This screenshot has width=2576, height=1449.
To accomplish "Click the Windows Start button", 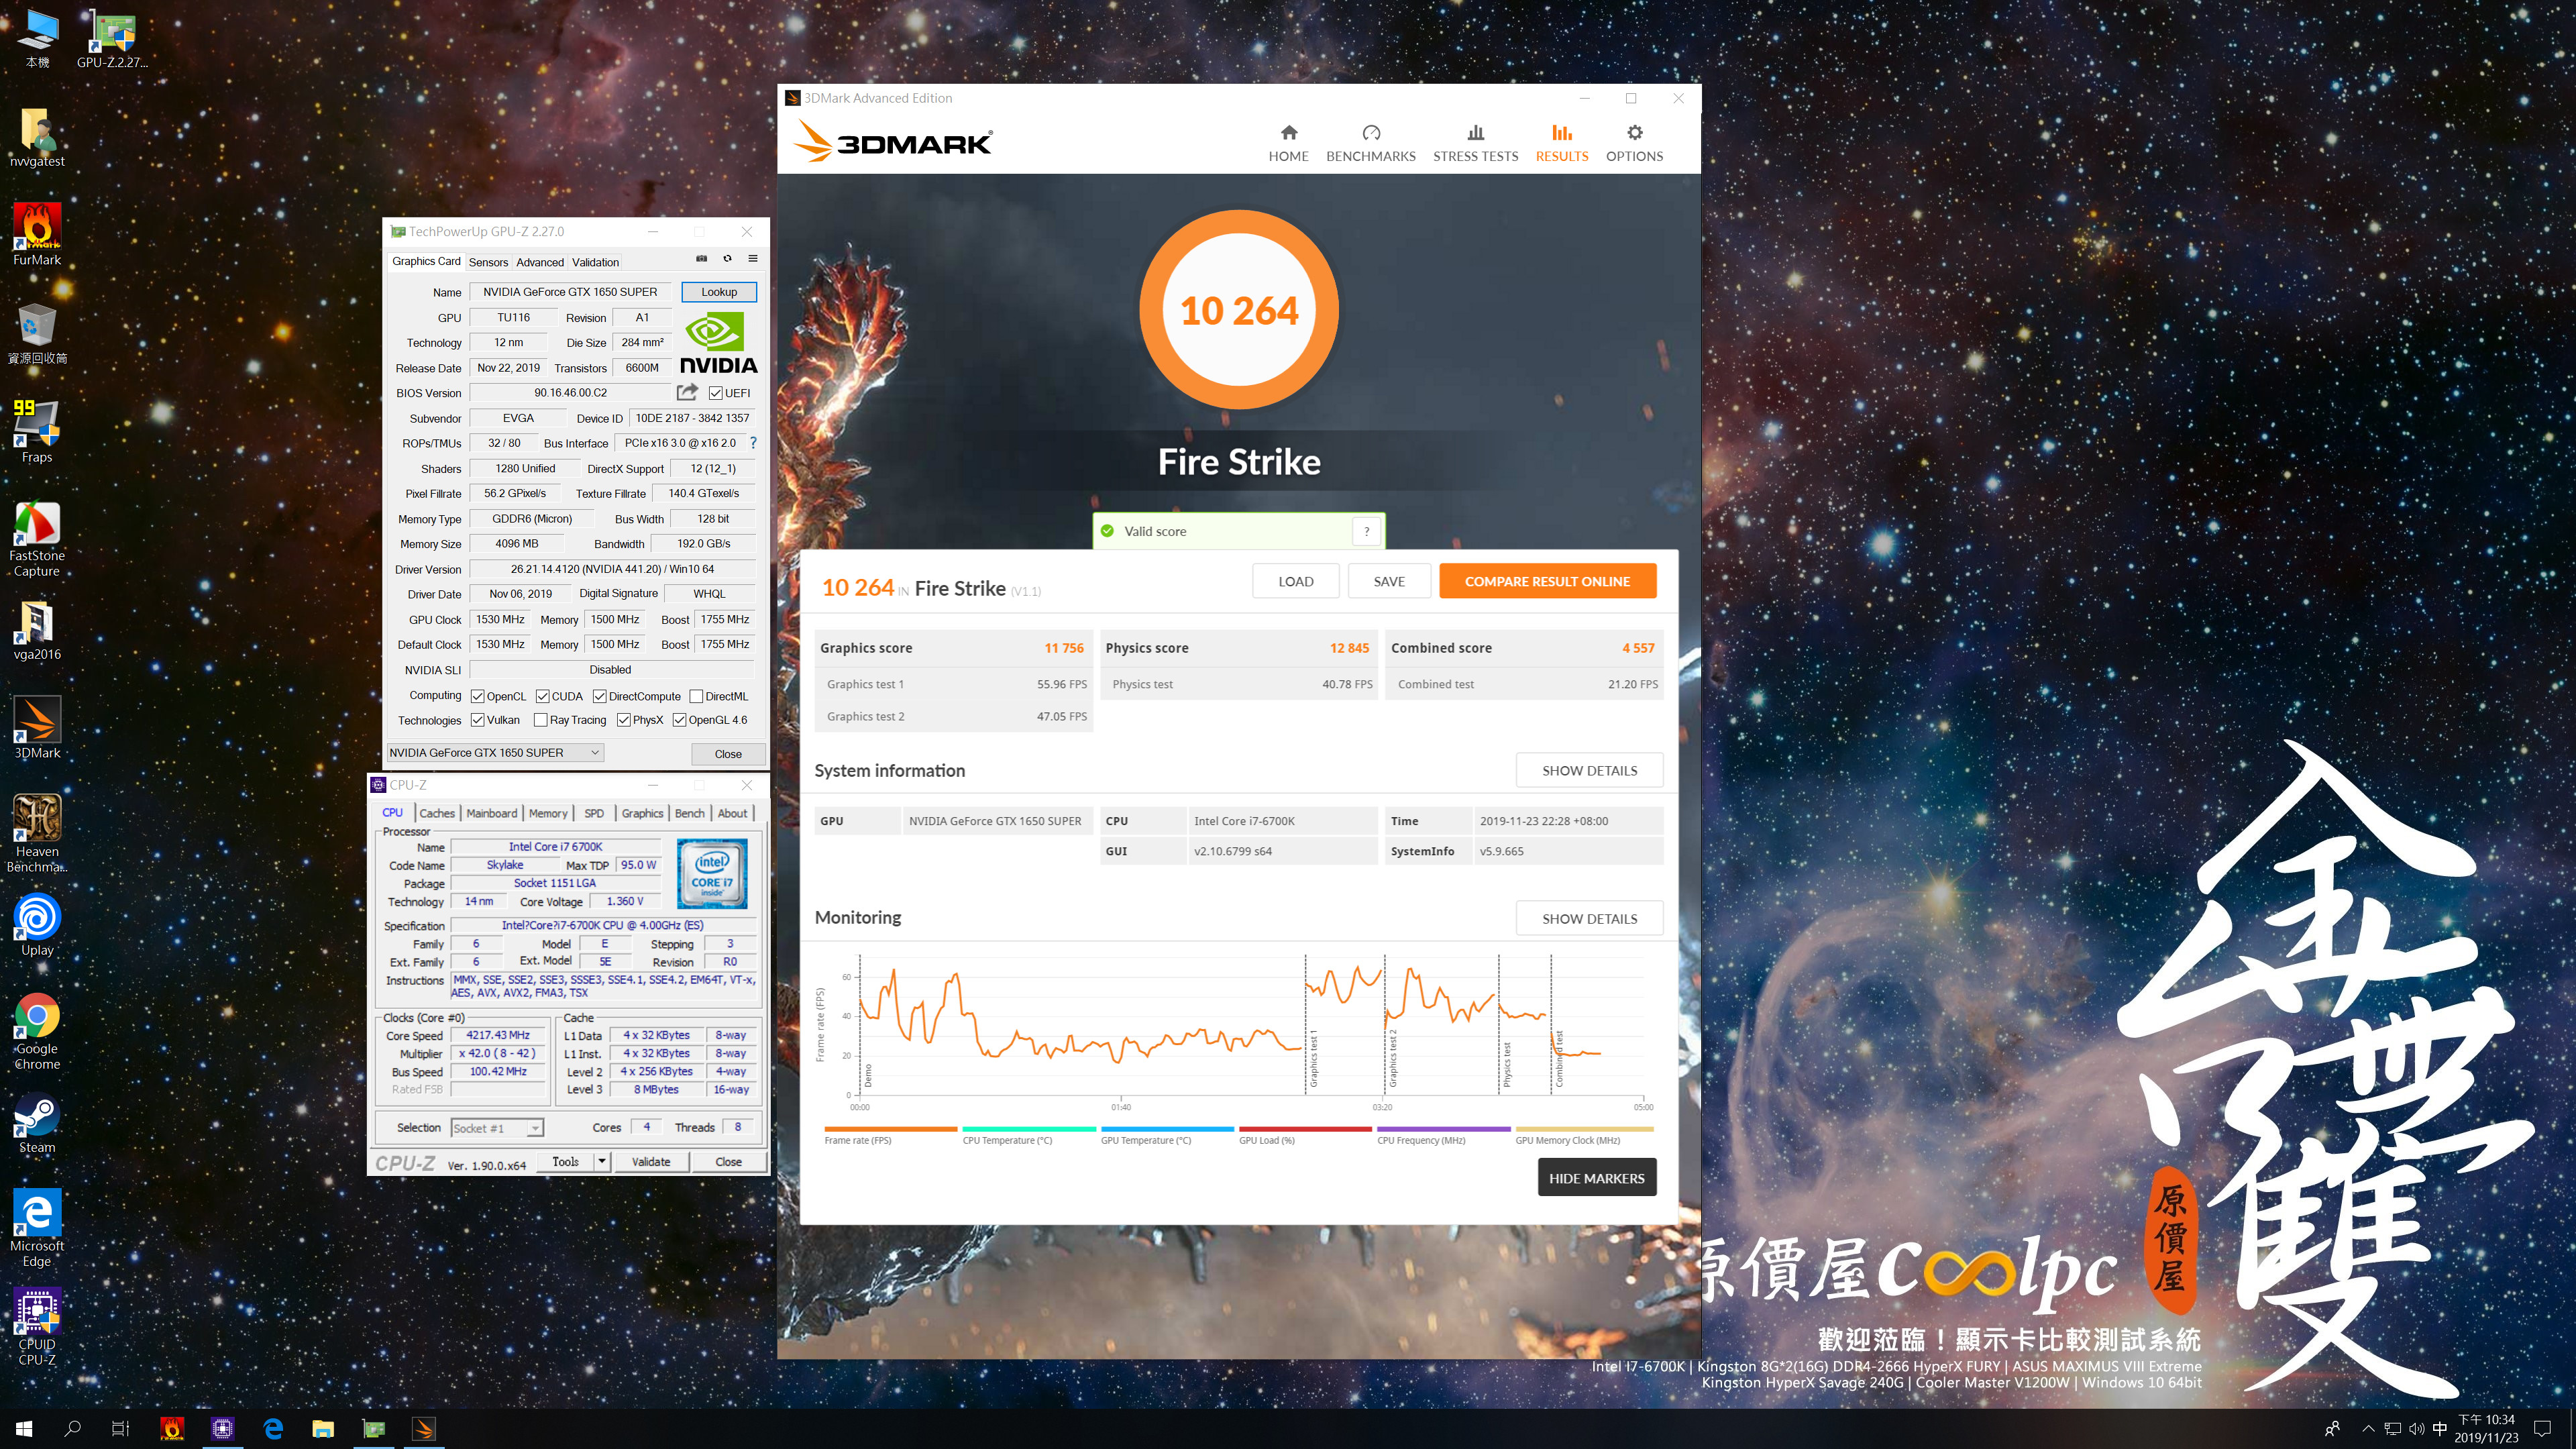I will (x=24, y=1429).
